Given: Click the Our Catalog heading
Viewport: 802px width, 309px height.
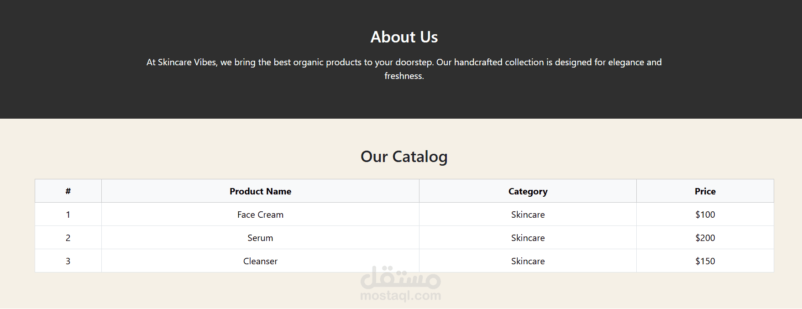Looking at the screenshot, I should [x=404, y=157].
